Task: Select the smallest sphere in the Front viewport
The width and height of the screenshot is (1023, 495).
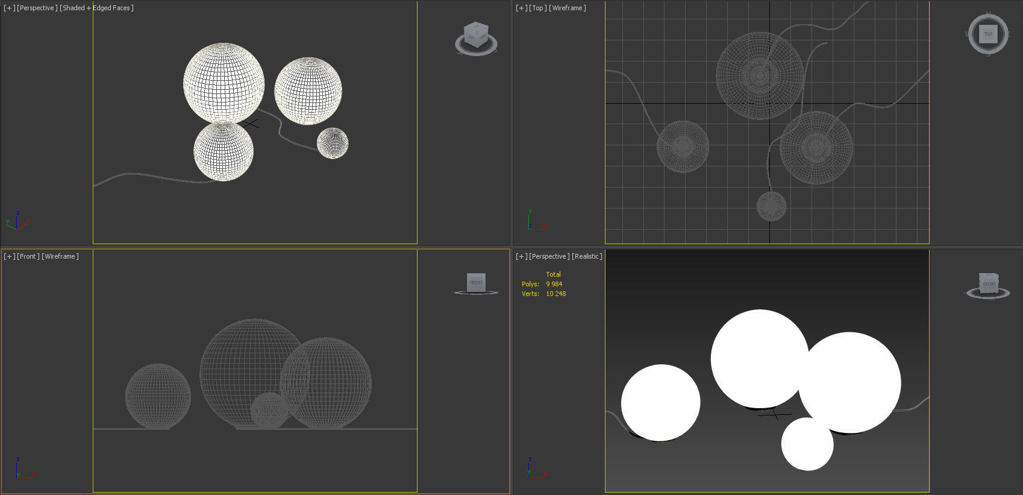Action: pos(269,410)
